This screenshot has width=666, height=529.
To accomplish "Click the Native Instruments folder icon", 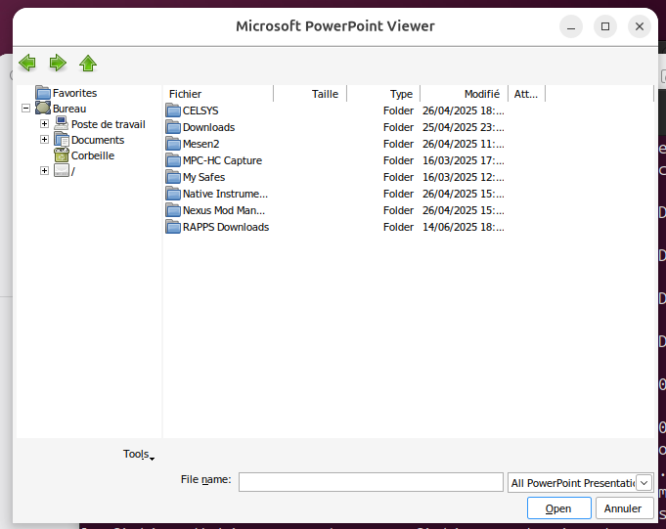I will pyautogui.click(x=173, y=194).
